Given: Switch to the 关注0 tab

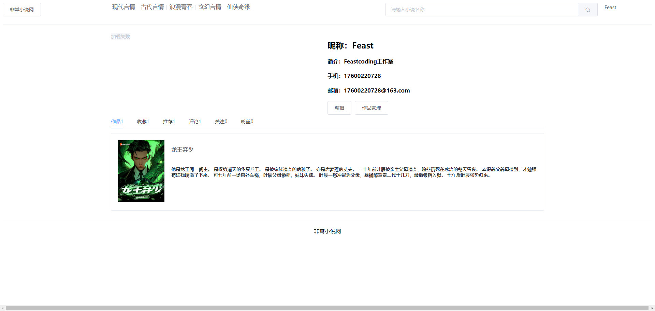Looking at the screenshot, I should [221, 122].
